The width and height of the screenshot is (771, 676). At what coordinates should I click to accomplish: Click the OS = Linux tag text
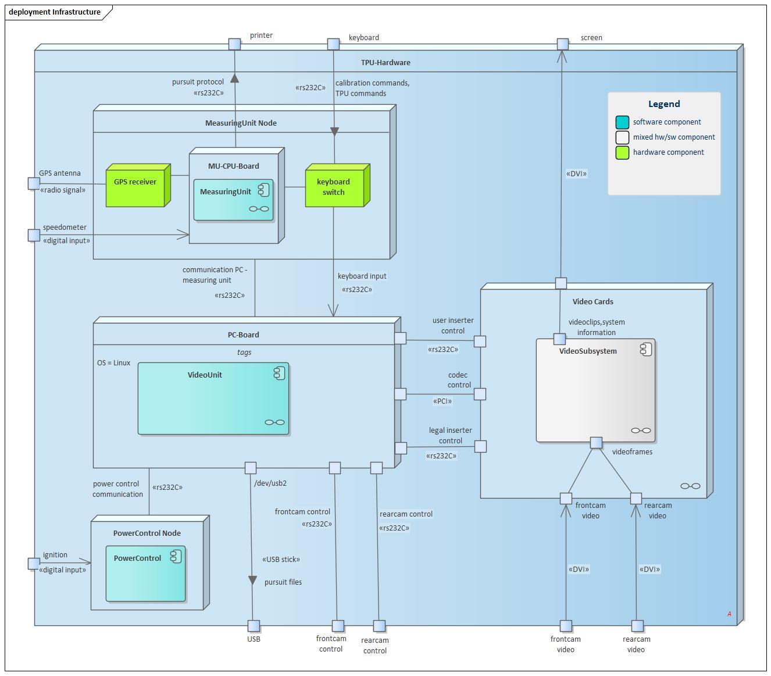click(x=113, y=362)
